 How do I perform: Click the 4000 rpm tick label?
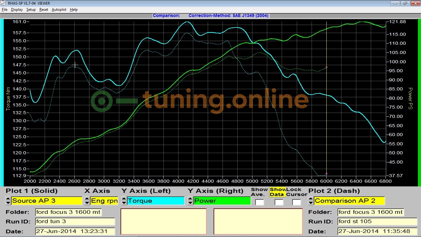tap(178, 181)
